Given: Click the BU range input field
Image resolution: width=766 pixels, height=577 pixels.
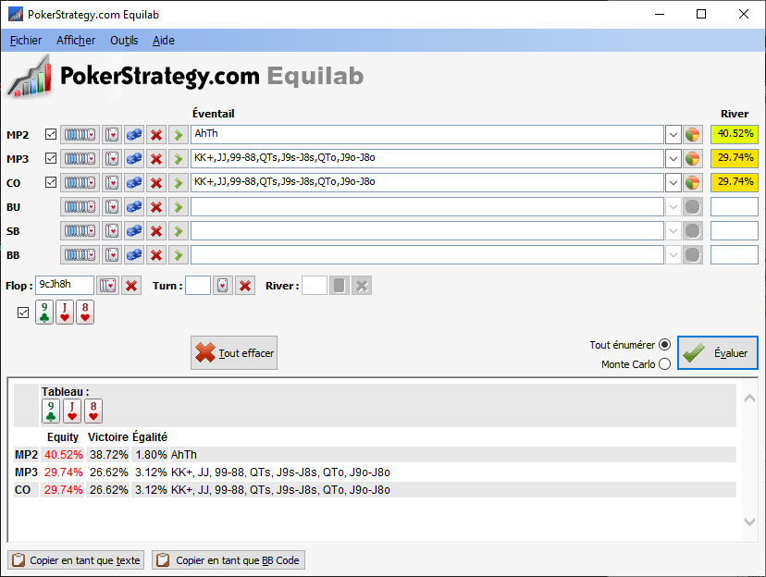Looking at the screenshot, I should [x=427, y=206].
